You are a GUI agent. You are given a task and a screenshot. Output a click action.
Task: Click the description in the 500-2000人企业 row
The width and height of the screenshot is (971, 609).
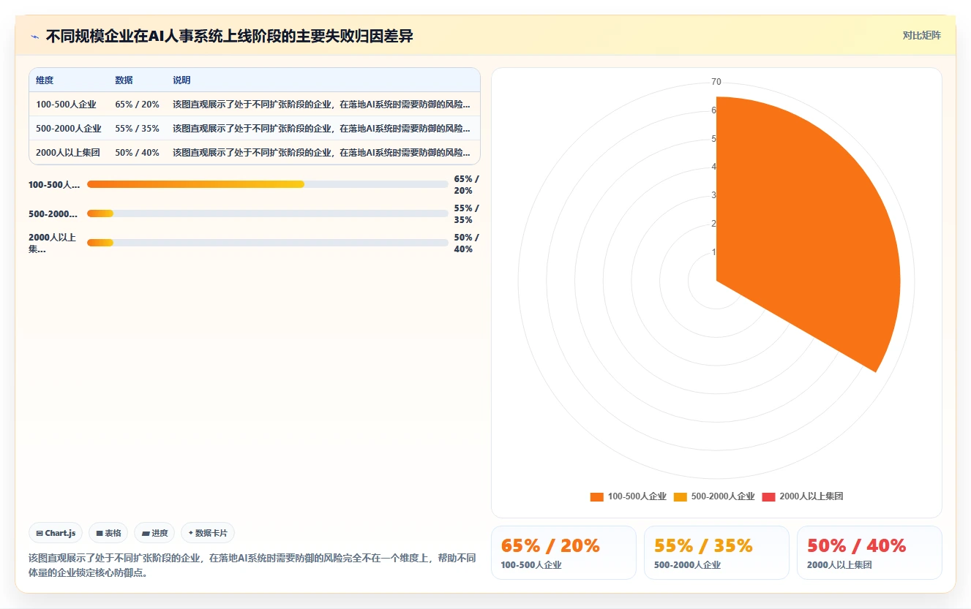pyautogui.click(x=321, y=129)
